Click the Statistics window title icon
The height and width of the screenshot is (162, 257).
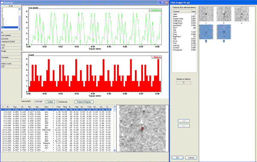click(x=2, y=3)
